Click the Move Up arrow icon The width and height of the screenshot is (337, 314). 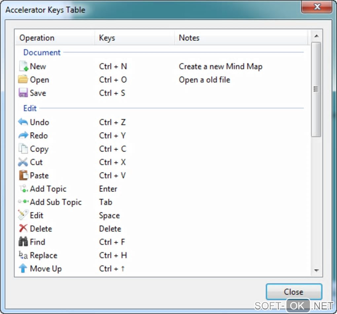pyautogui.click(x=23, y=269)
